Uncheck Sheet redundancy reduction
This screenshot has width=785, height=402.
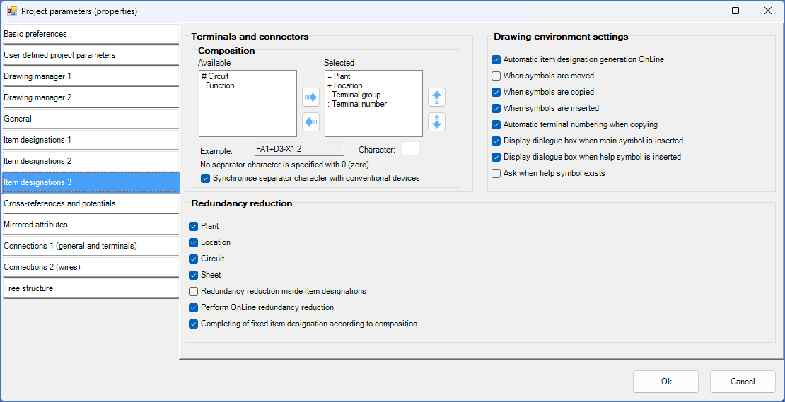tap(194, 275)
